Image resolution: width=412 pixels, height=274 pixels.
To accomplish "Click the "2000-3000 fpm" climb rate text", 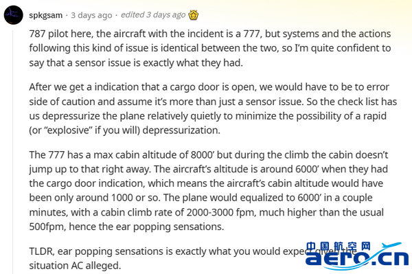I will coord(221,212).
